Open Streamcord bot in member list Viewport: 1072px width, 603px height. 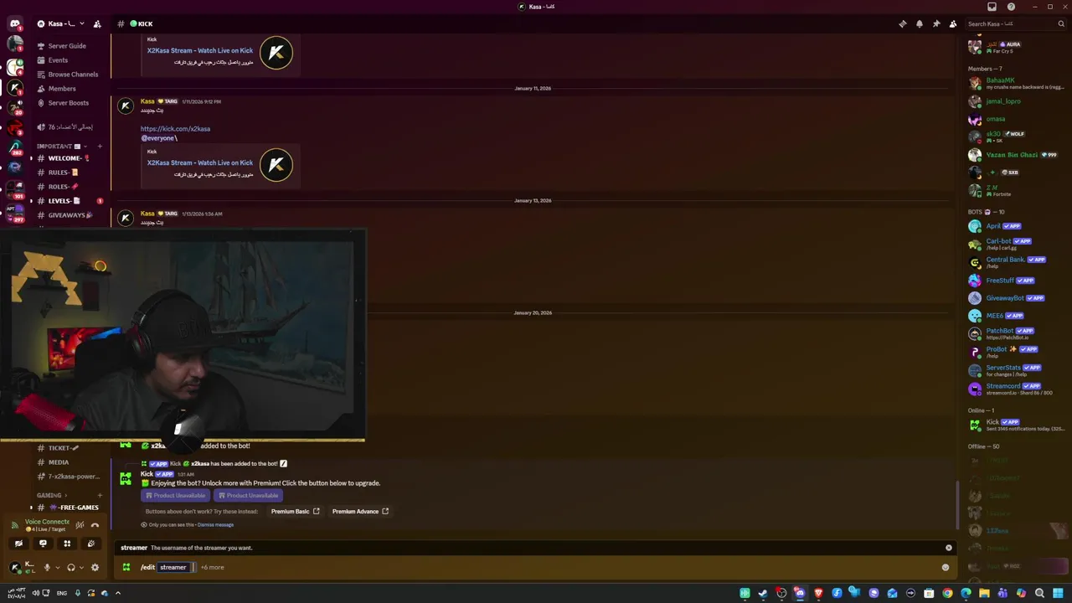point(1016,389)
